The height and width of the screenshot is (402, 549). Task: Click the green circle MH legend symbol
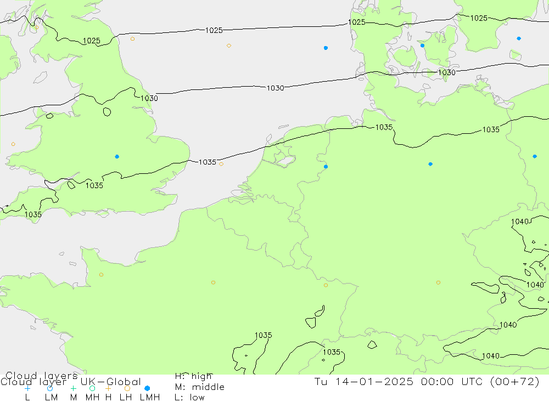[x=92, y=388]
